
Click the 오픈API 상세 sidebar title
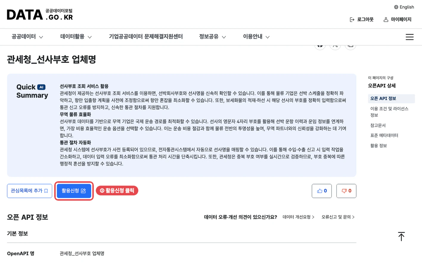[382, 86]
